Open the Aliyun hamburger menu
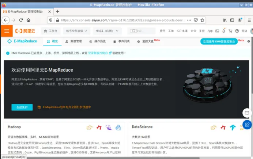 [x=7, y=31]
